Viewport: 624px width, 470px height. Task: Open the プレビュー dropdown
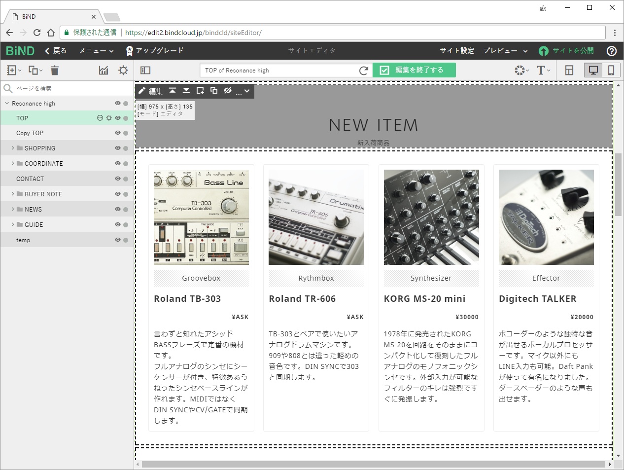[504, 51]
